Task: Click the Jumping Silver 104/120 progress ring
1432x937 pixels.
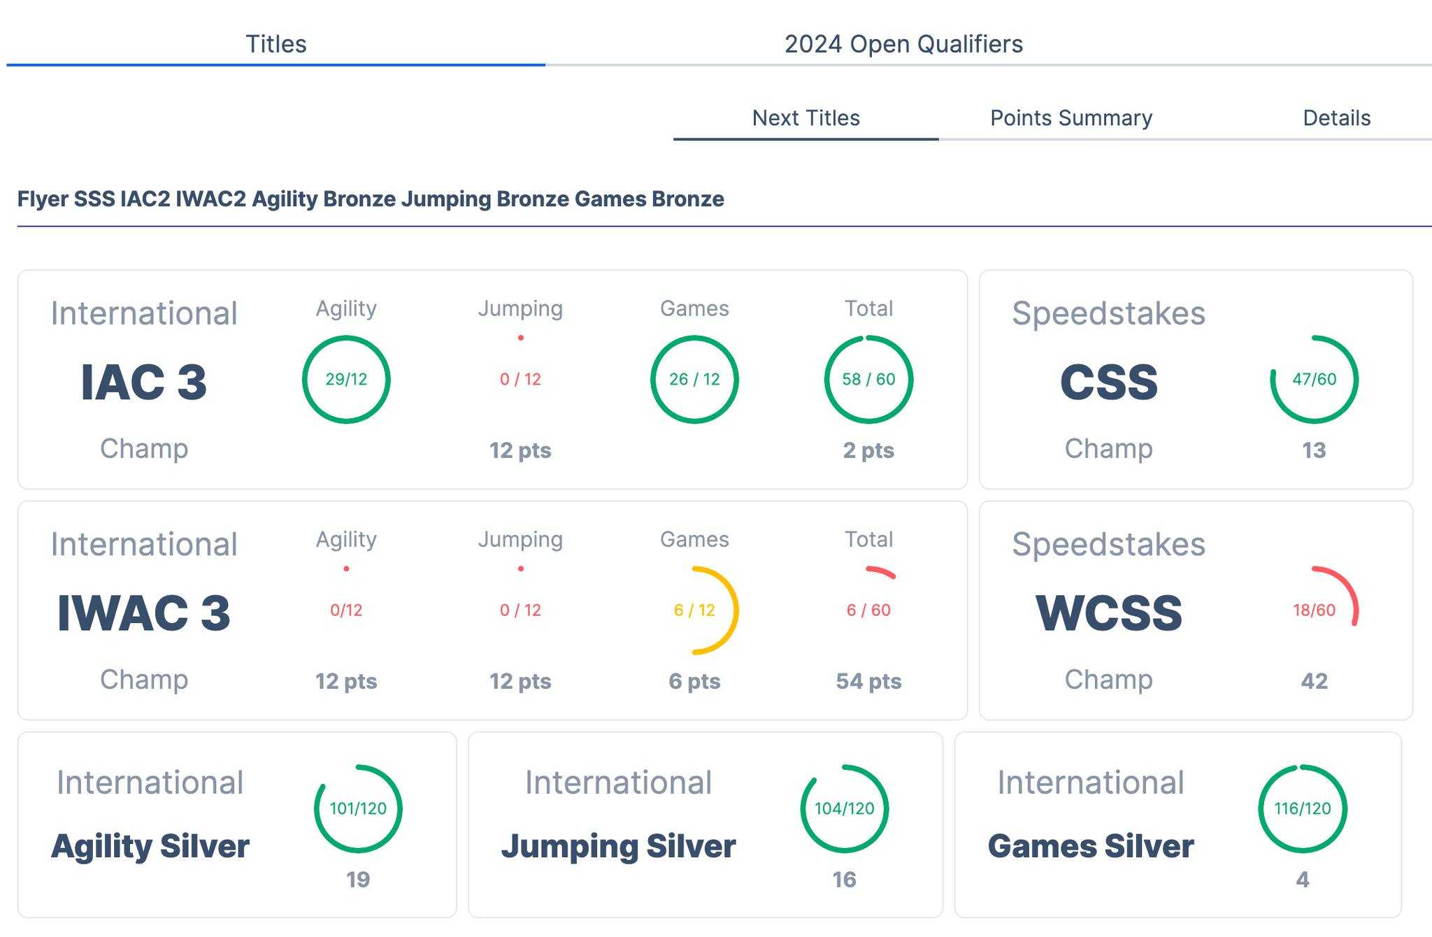Action: (844, 808)
